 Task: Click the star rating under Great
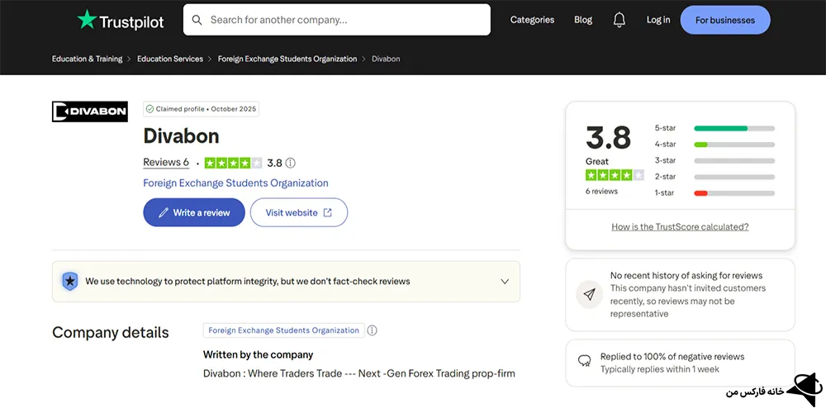[615, 175]
